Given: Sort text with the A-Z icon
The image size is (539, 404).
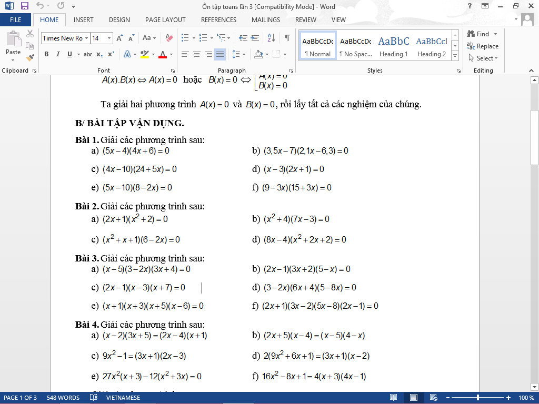Looking at the screenshot, I should click(x=271, y=38).
